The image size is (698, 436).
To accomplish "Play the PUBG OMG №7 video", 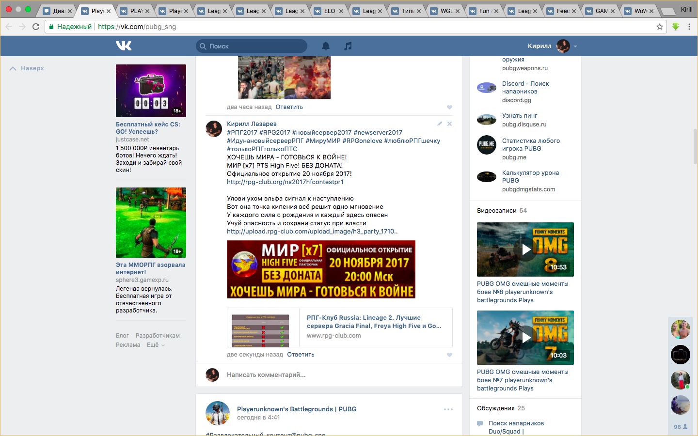I will click(x=525, y=337).
